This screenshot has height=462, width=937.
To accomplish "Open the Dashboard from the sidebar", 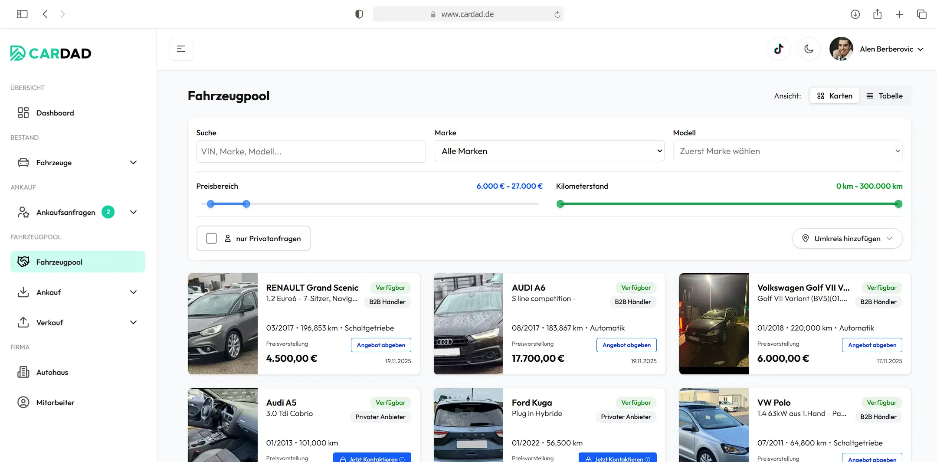I will click(x=55, y=113).
